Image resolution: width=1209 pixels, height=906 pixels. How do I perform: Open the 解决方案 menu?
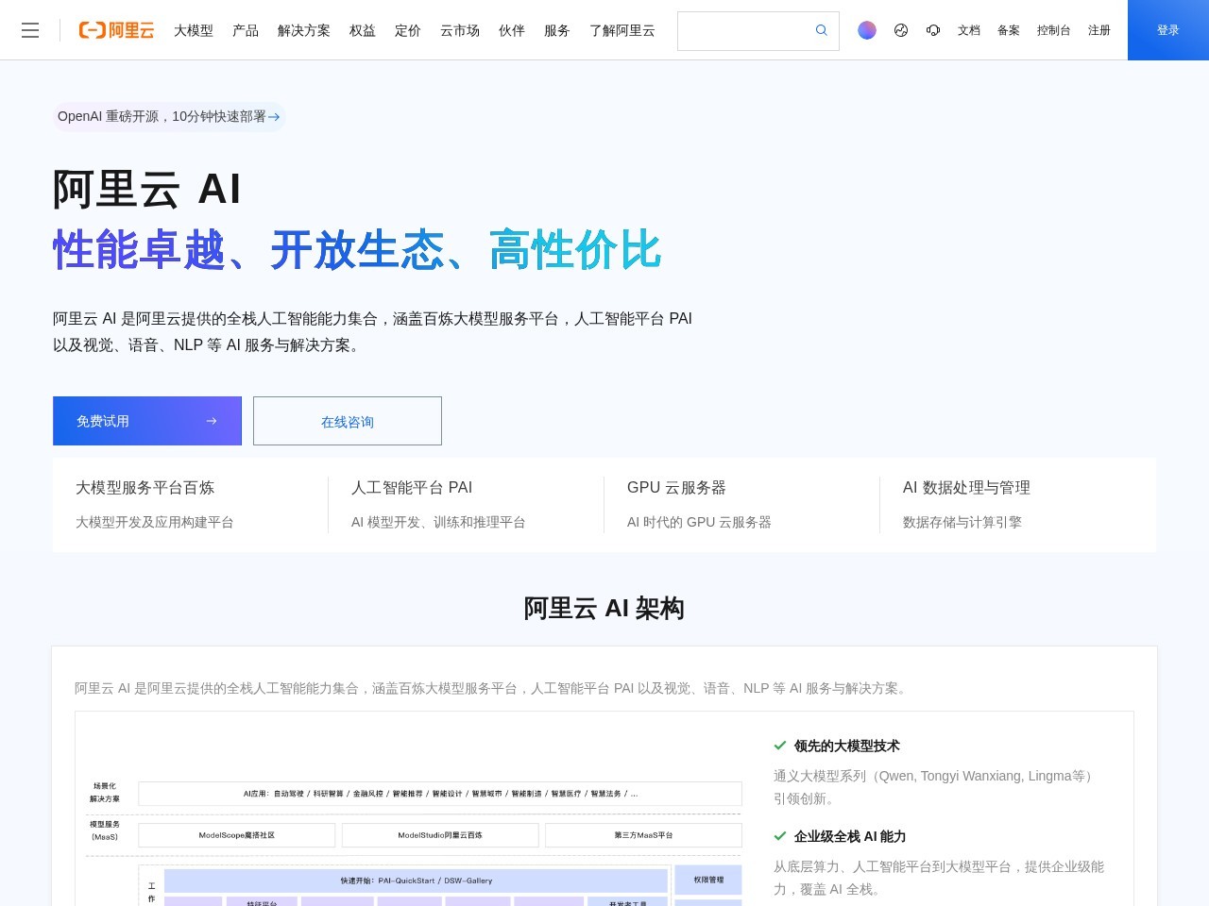pos(304,30)
